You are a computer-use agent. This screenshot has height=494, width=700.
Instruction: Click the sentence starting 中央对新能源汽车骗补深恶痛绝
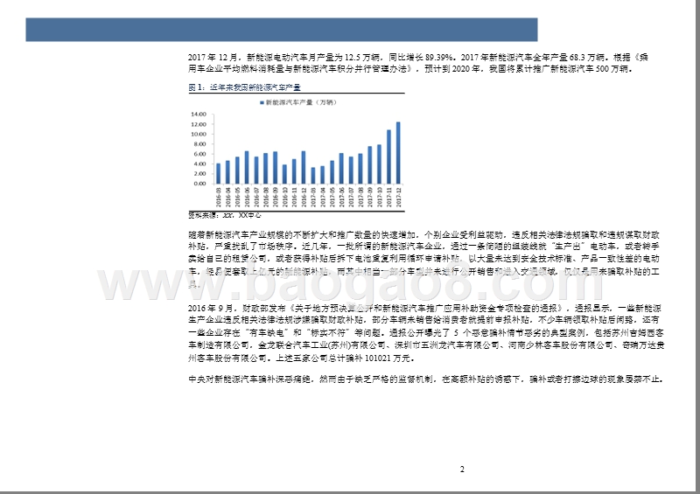(426, 379)
